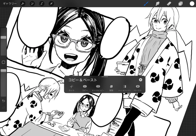
Task: Undo with the sidebar undo arrow
Action: click(x=3, y=100)
